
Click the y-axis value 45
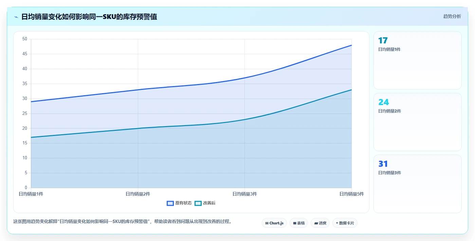[24, 54]
